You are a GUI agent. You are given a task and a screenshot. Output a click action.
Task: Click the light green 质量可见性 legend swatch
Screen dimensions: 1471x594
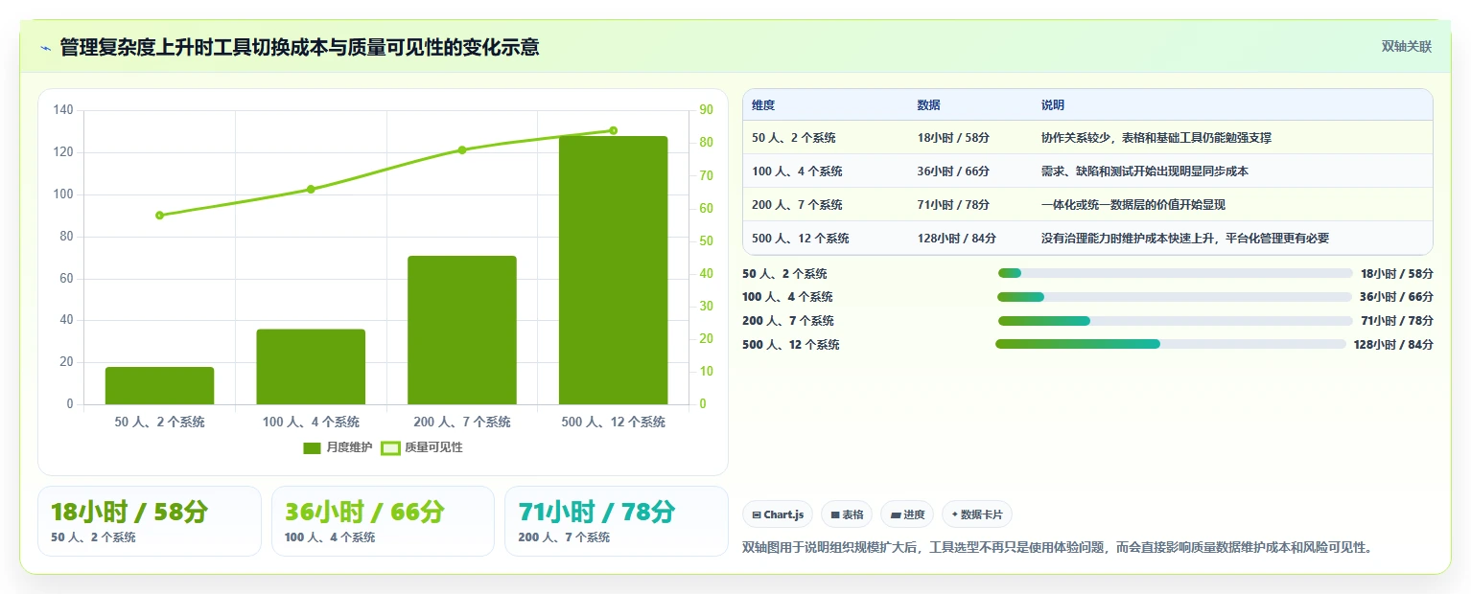pyautogui.click(x=391, y=448)
